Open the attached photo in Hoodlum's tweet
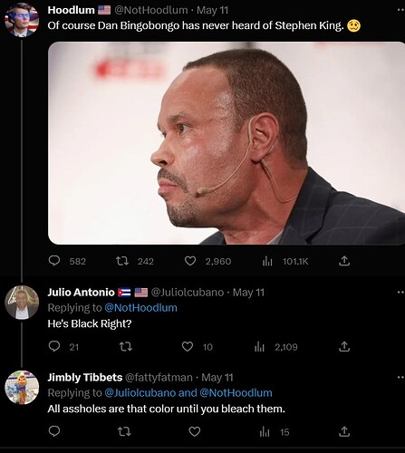 227,143
